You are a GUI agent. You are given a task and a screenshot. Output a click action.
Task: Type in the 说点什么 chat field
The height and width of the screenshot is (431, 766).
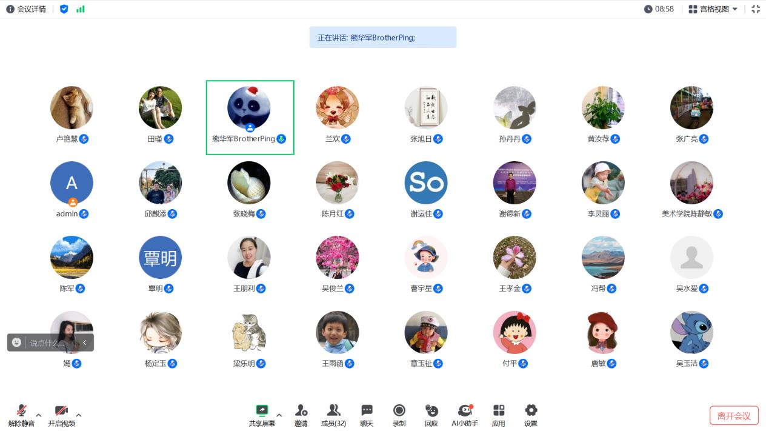(47, 342)
